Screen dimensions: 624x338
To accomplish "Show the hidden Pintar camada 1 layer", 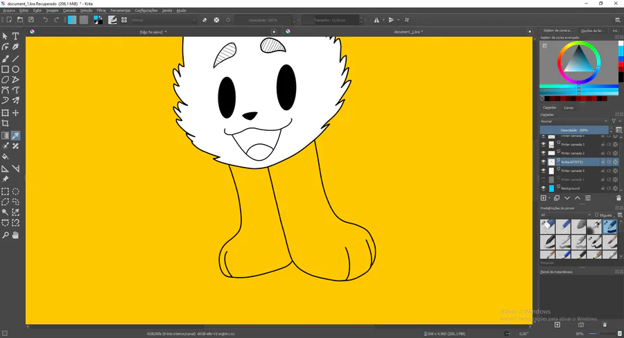I will coord(543,179).
